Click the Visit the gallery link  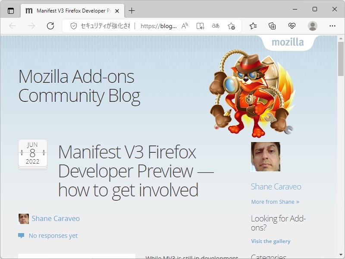271,241
